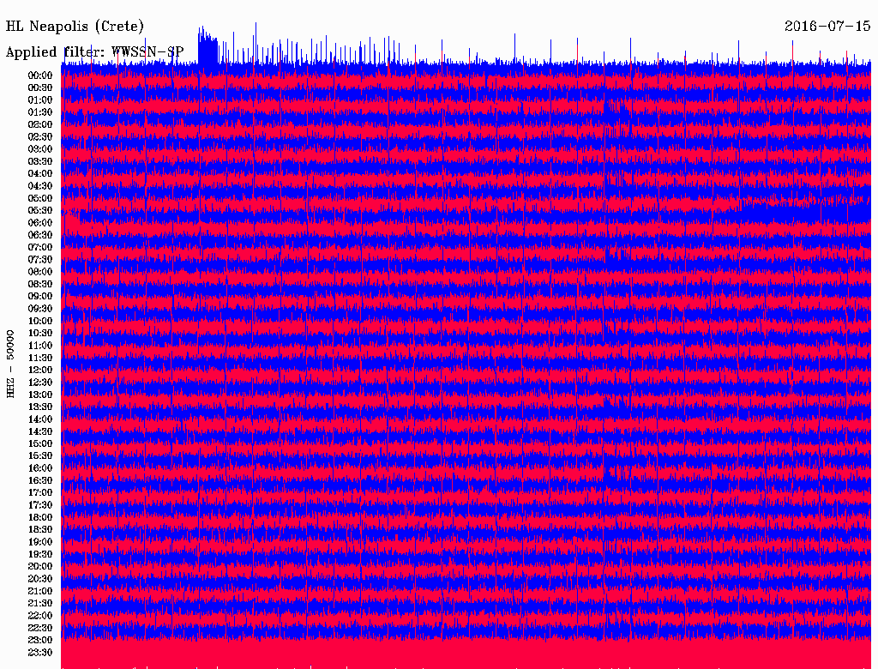Image resolution: width=878 pixels, height=669 pixels.
Task: Select the 20:30 time label
Action: 40,578
